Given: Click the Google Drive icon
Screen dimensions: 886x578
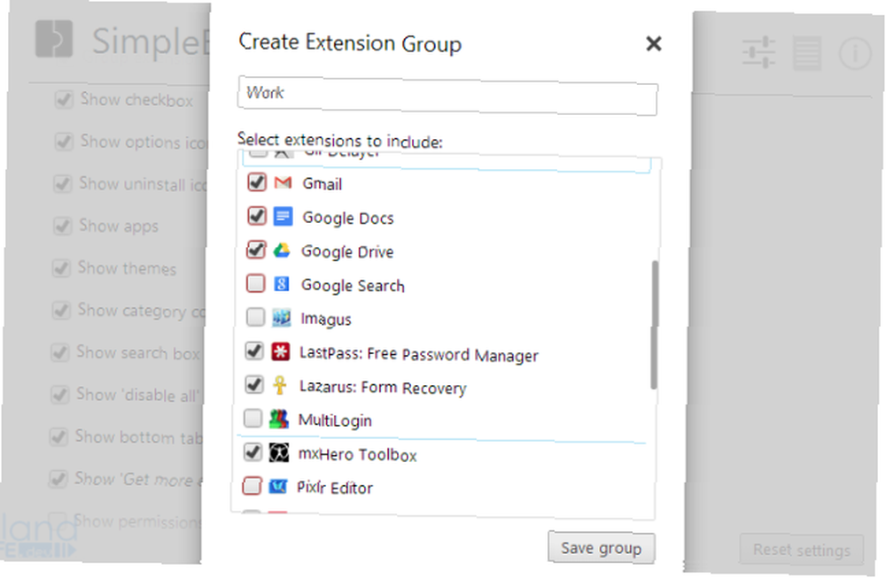Looking at the screenshot, I should coord(282,250).
